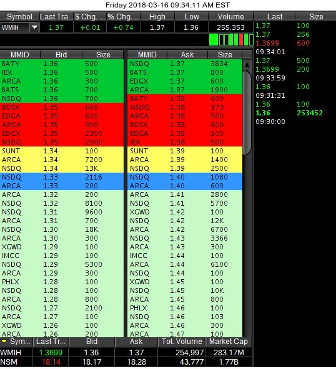Click the ARCA bid with size 7200

62,160
